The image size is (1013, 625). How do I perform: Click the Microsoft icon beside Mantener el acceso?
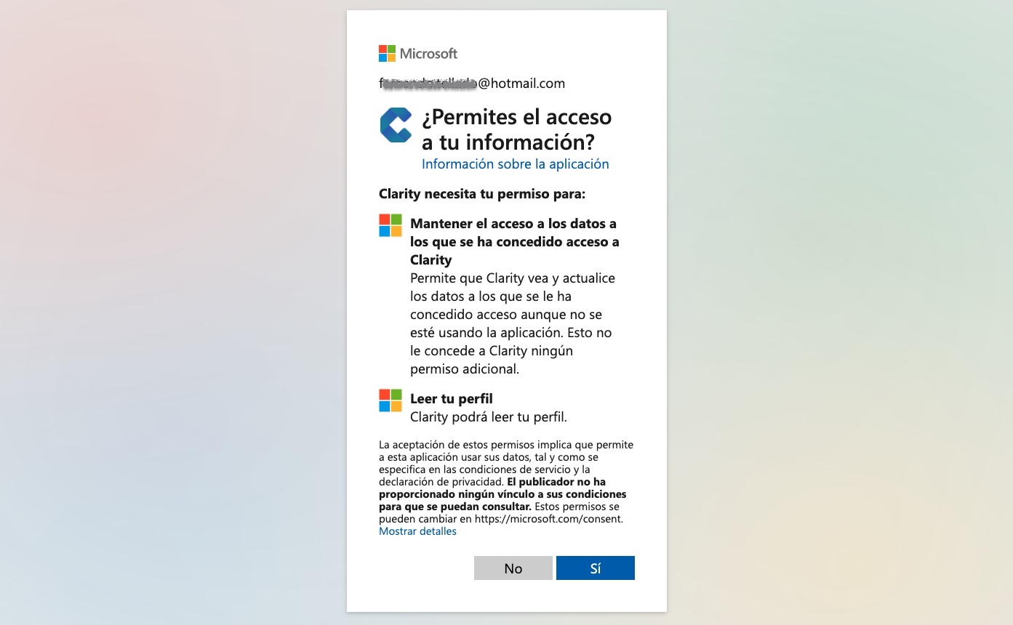point(391,225)
